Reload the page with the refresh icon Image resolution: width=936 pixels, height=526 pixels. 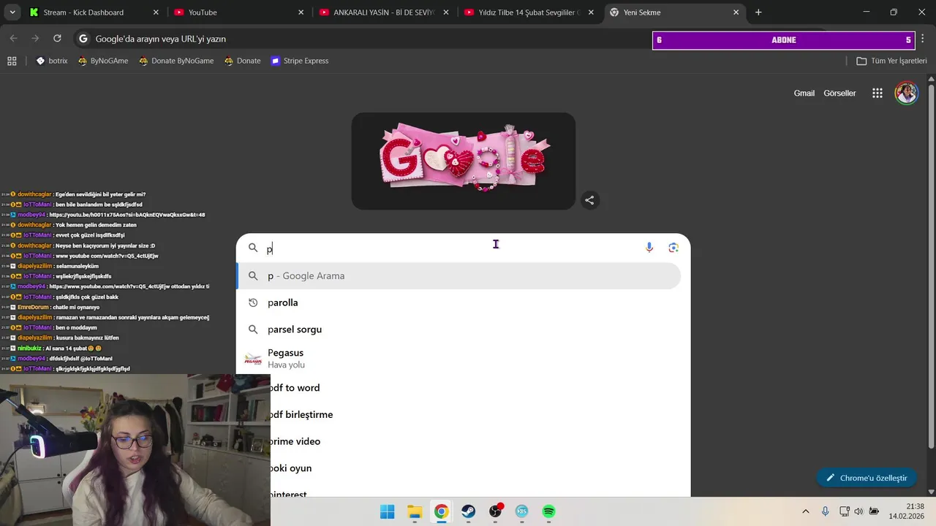(57, 39)
